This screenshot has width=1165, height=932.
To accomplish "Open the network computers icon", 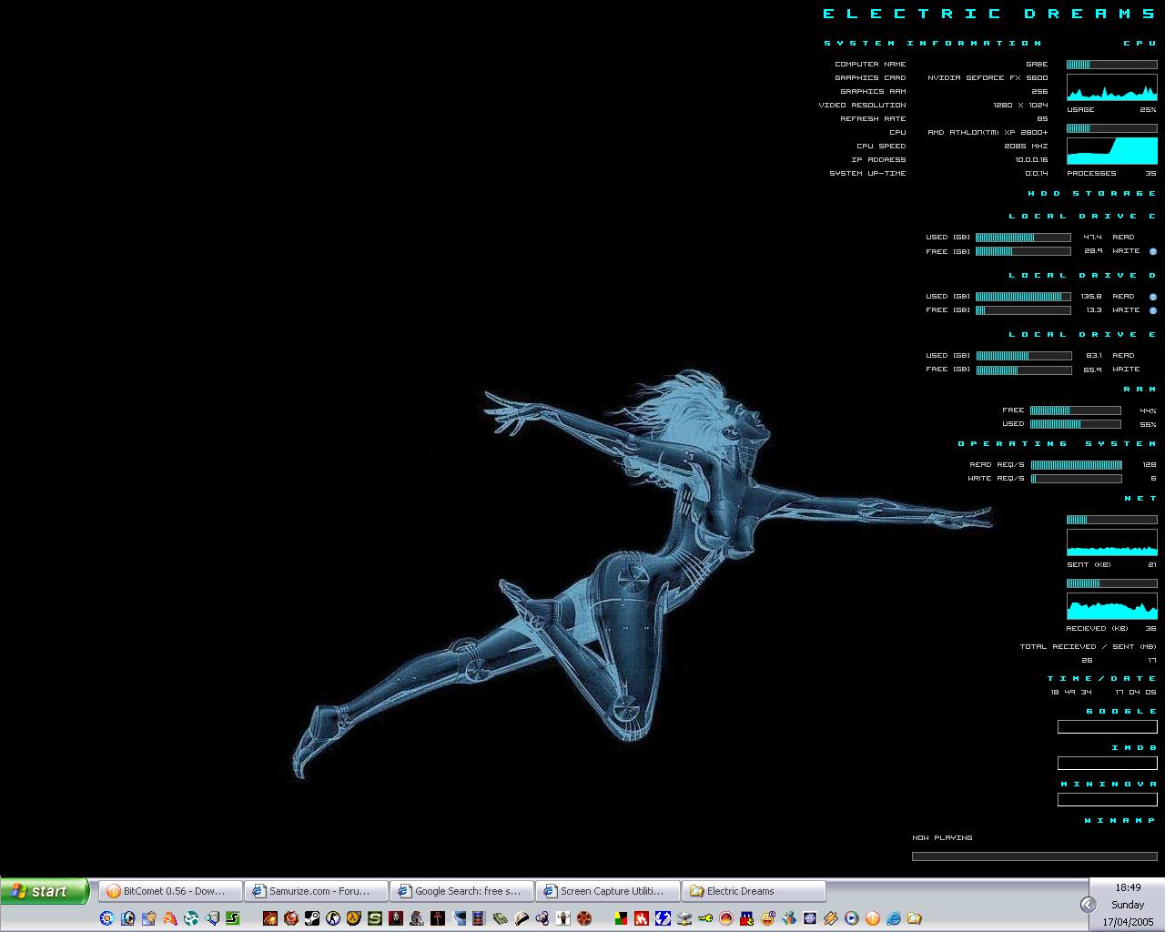I will 684,918.
